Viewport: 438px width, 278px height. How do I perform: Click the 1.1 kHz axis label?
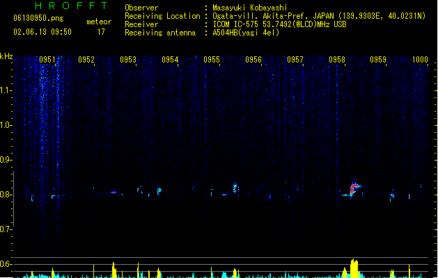[6, 90]
